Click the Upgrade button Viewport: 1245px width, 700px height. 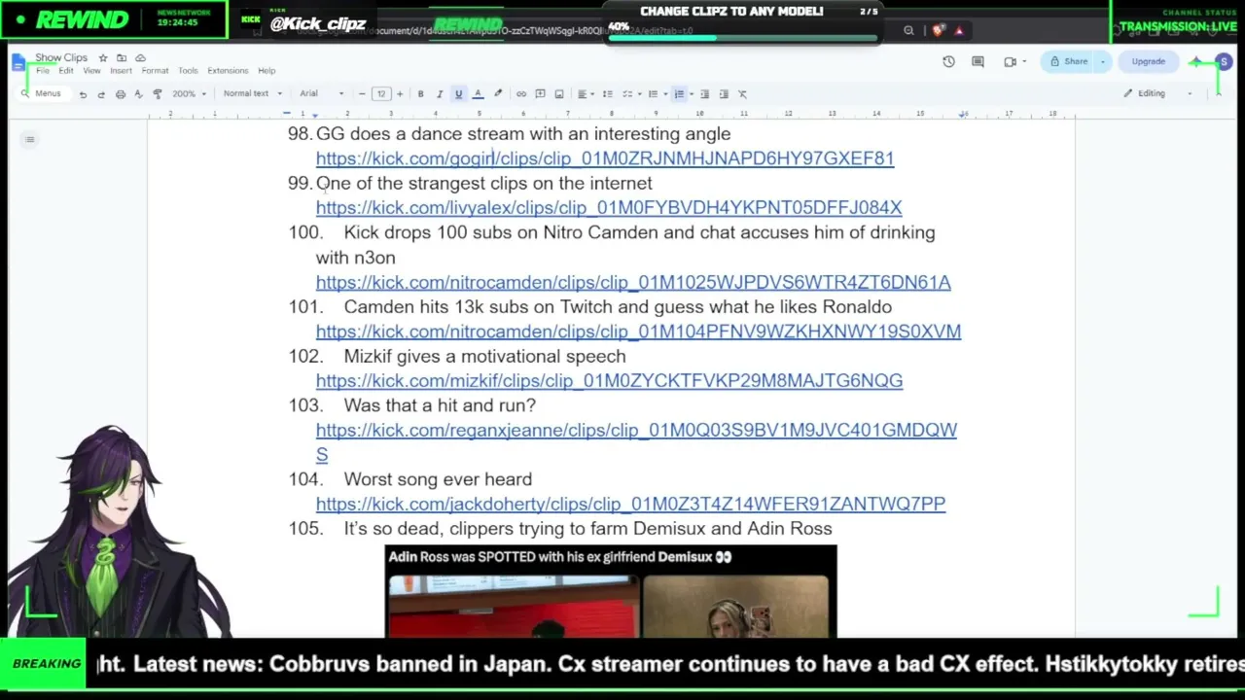(1148, 62)
